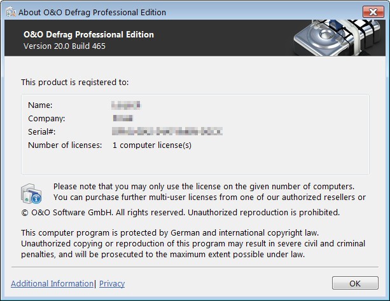This screenshot has width=390, height=301.
Task: Click the blurred Company value
Action: [x=123, y=118]
